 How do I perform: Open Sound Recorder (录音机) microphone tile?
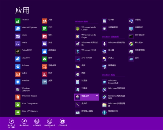point(81,105)
